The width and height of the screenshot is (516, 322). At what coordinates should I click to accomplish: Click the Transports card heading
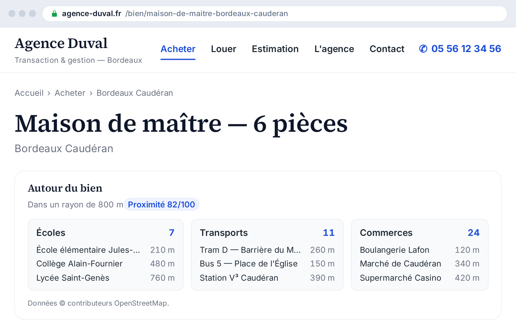(224, 233)
